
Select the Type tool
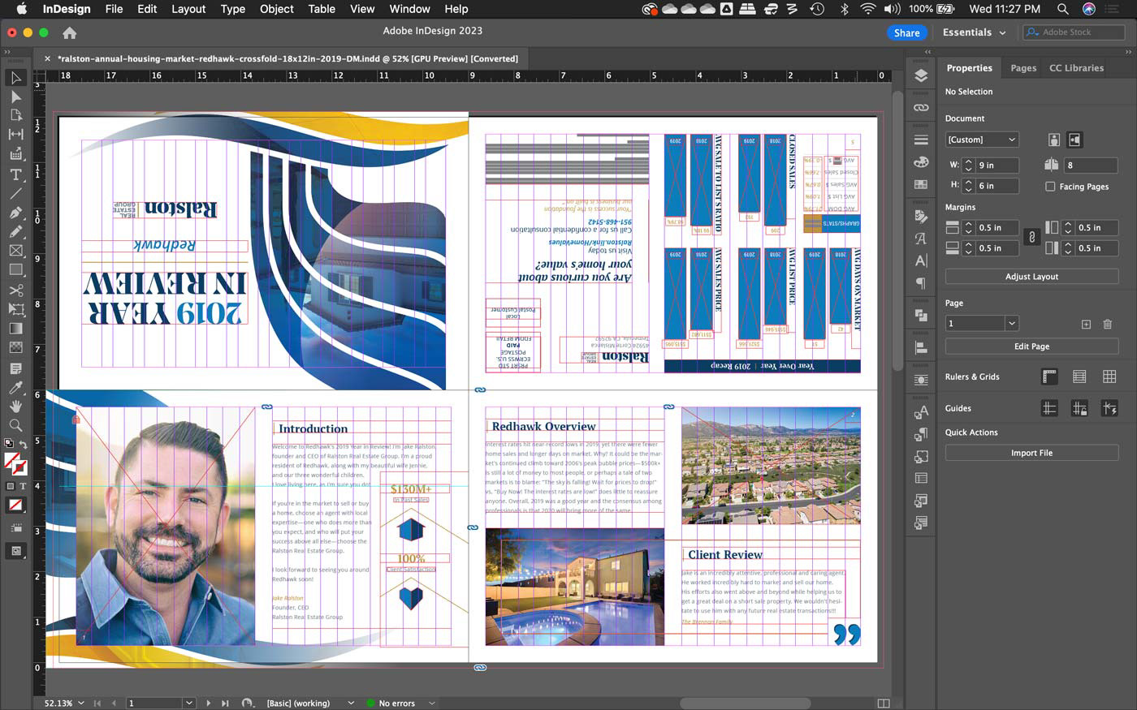click(15, 174)
